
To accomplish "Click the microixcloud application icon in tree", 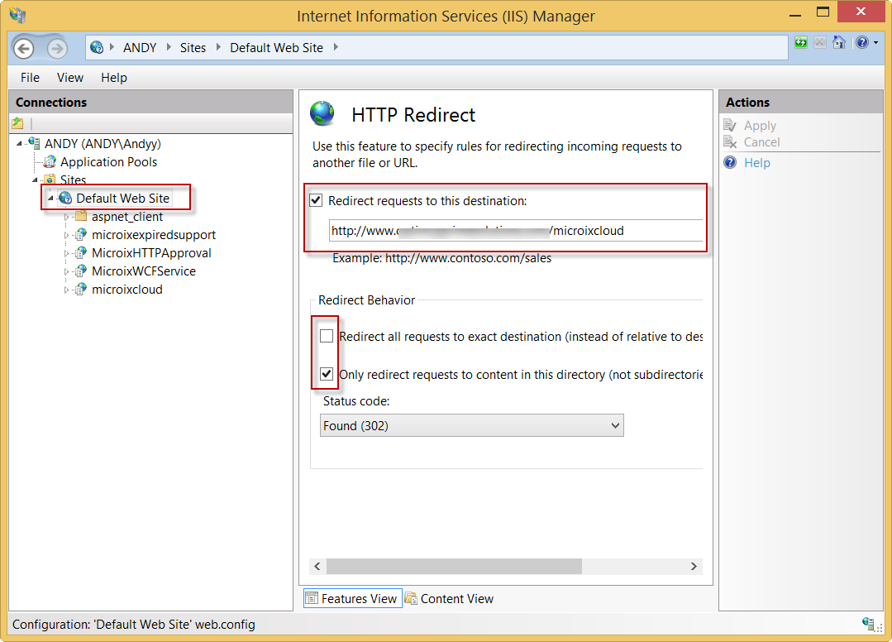I will point(80,290).
